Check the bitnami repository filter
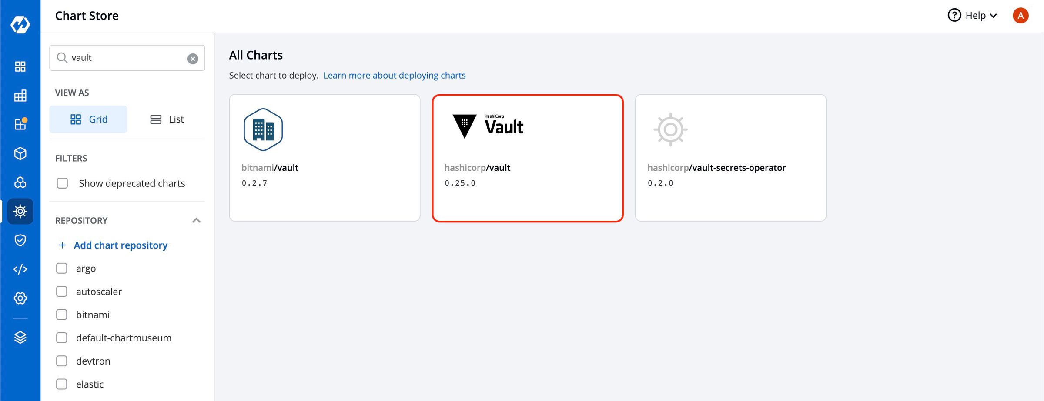Image resolution: width=1044 pixels, height=401 pixels. [62, 315]
